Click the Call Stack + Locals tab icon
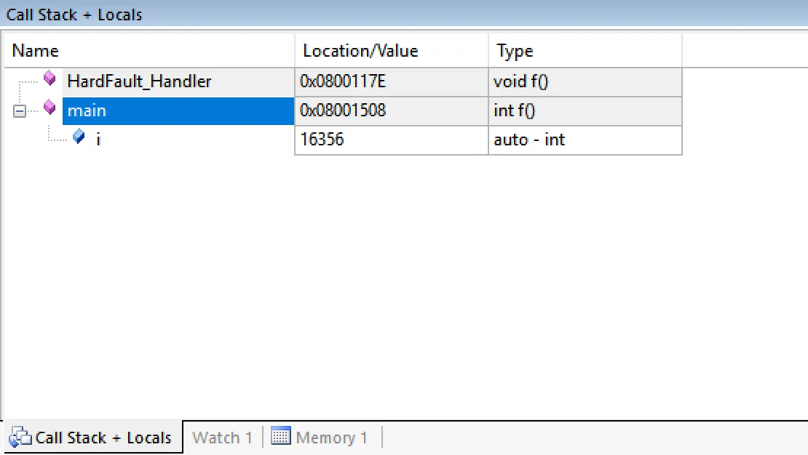 [20, 438]
